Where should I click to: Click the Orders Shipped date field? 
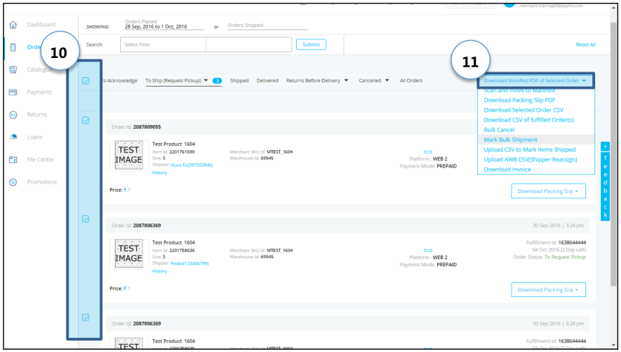268,25
